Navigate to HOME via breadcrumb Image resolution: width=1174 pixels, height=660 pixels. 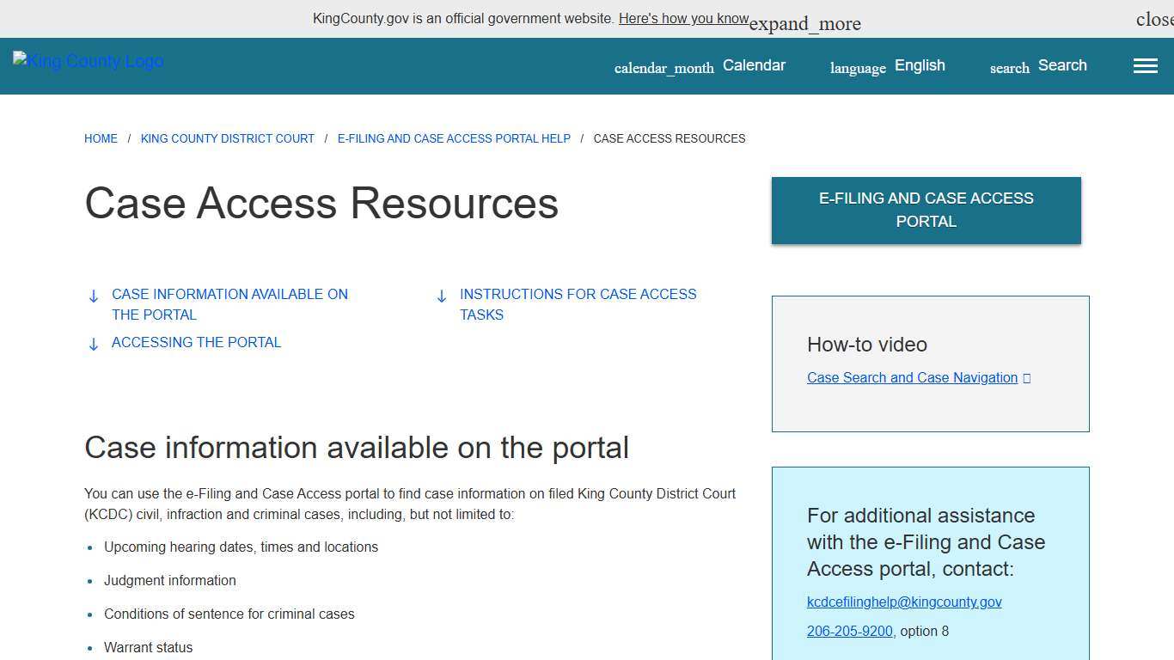(101, 138)
